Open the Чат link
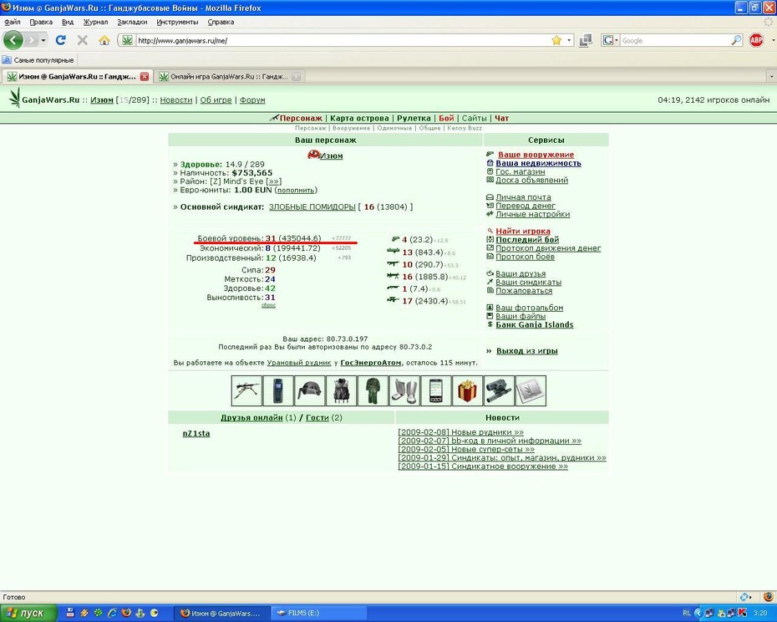Screen dimensions: 777x622 coord(501,118)
